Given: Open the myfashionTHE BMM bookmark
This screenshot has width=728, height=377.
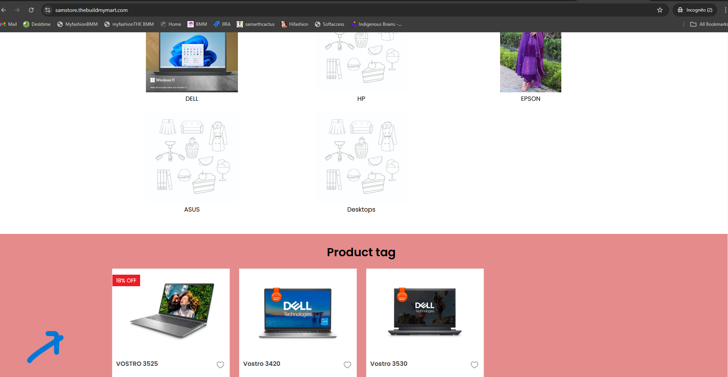Looking at the screenshot, I should 129,24.
